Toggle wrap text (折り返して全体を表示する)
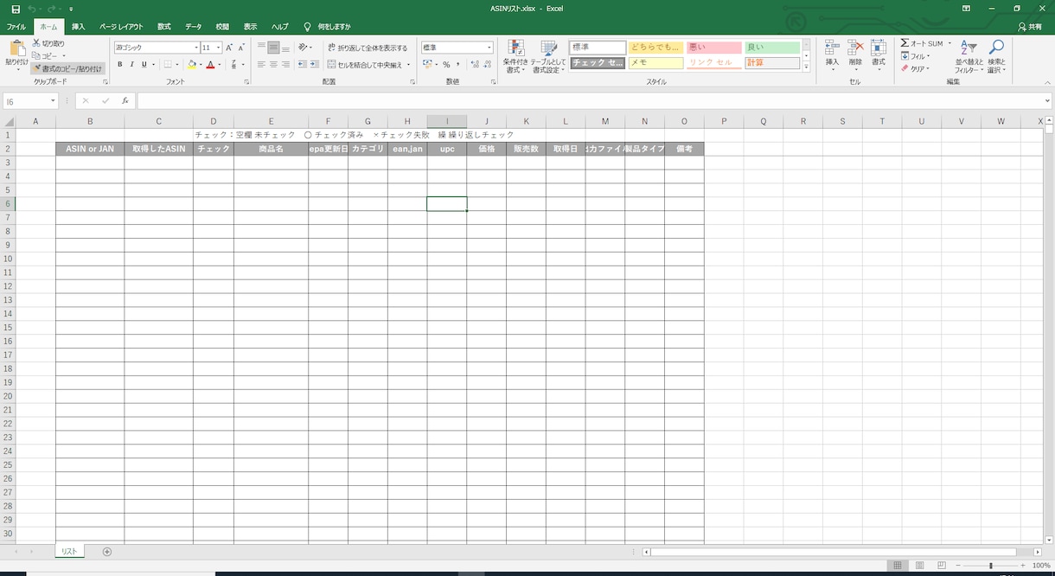 coord(368,48)
